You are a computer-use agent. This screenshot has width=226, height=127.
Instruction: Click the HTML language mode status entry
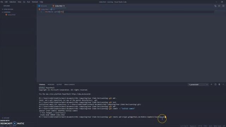click(210, 126)
